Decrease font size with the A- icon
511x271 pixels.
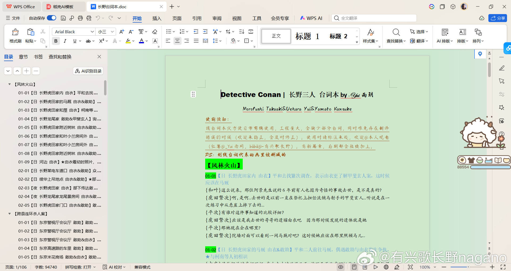131,32
